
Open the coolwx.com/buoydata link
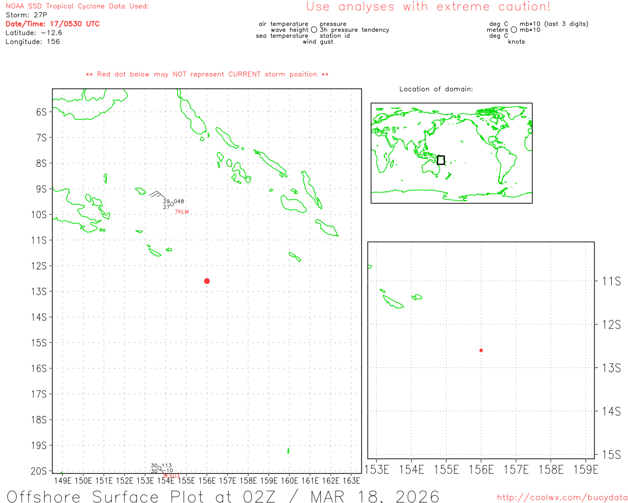pyautogui.click(x=562, y=498)
